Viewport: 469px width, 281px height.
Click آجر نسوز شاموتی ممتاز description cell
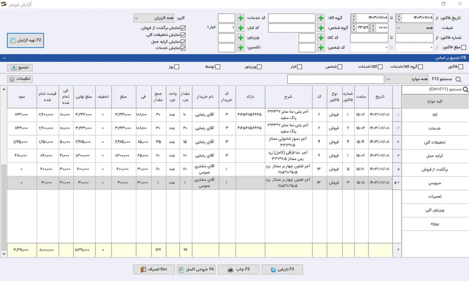click(289, 142)
